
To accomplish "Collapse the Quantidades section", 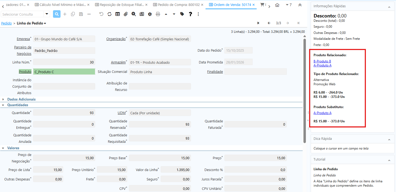I will (17, 105).
